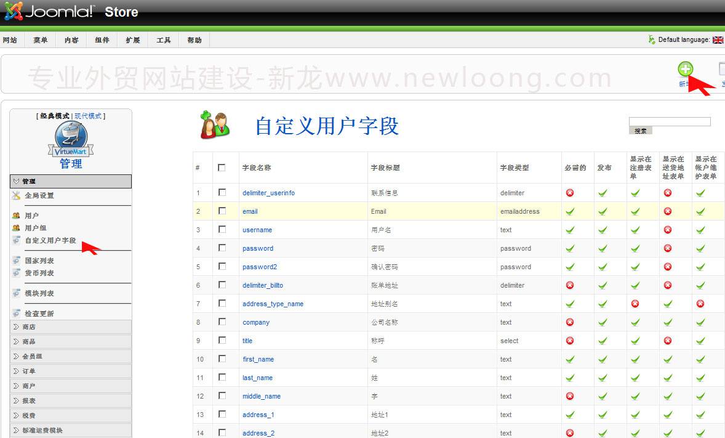The width and height of the screenshot is (725, 438).
Task: Check the select-all checkbox in table header
Action: 222,167
